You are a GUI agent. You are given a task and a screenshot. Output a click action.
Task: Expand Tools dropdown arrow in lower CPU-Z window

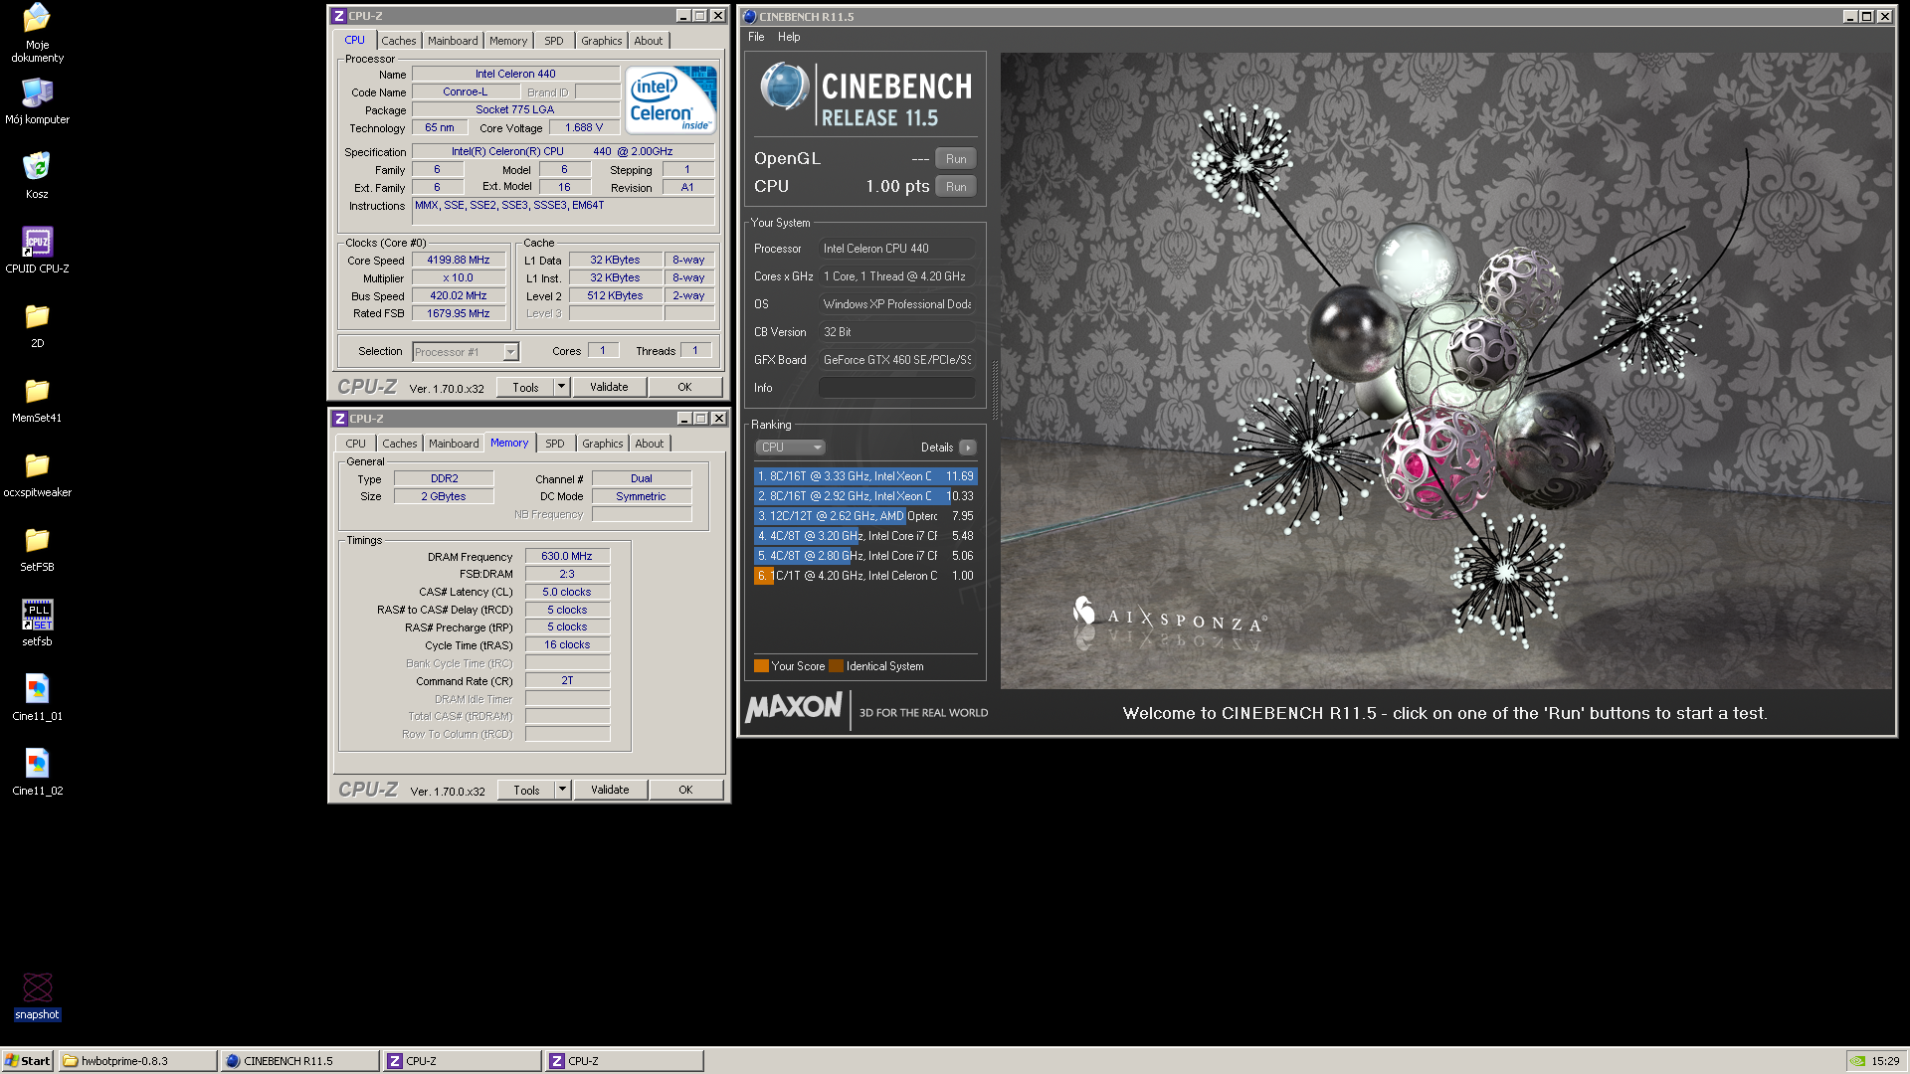tap(562, 790)
